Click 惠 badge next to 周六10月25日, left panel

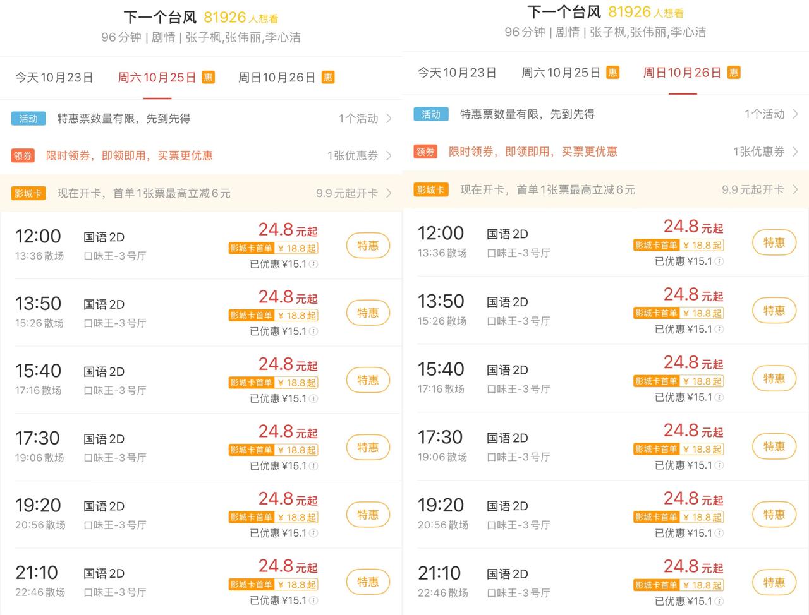click(208, 78)
